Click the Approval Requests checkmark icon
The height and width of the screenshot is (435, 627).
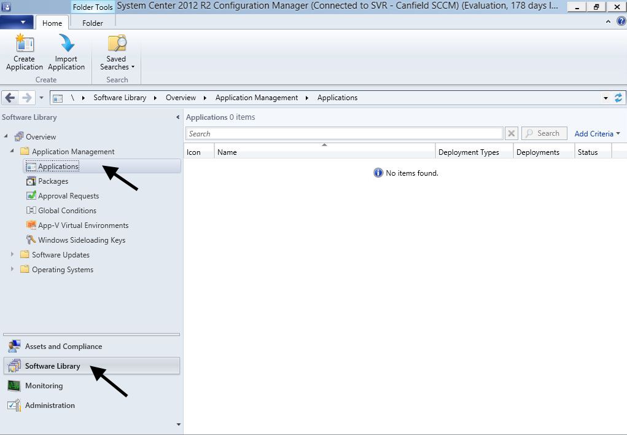[x=31, y=196]
